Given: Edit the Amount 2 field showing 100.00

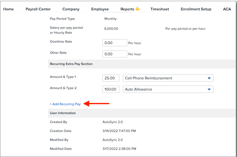Looking at the screenshot, I should point(111,89).
